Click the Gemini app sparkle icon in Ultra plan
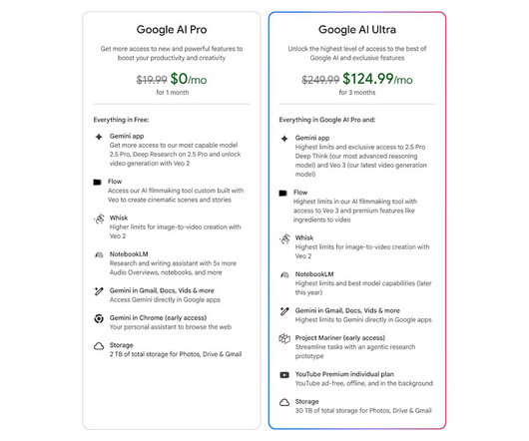 click(284, 139)
